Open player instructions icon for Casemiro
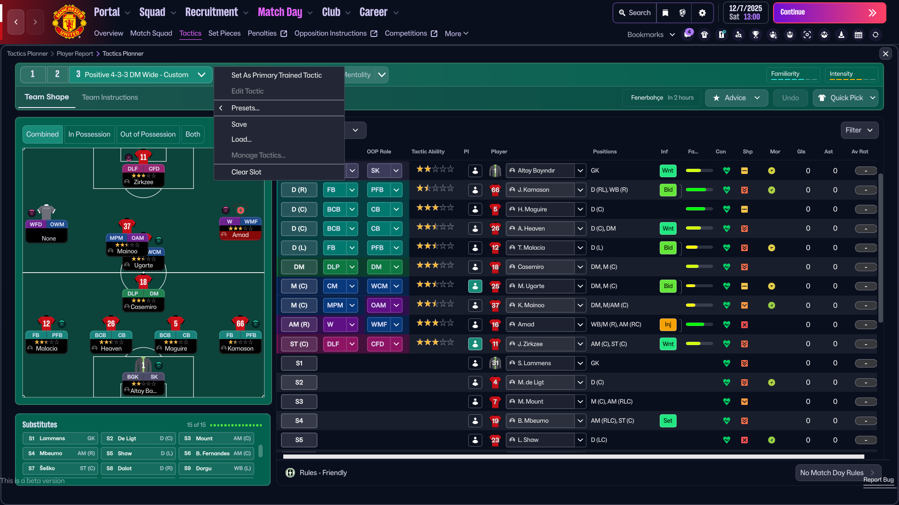899x505 pixels. [x=475, y=267]
